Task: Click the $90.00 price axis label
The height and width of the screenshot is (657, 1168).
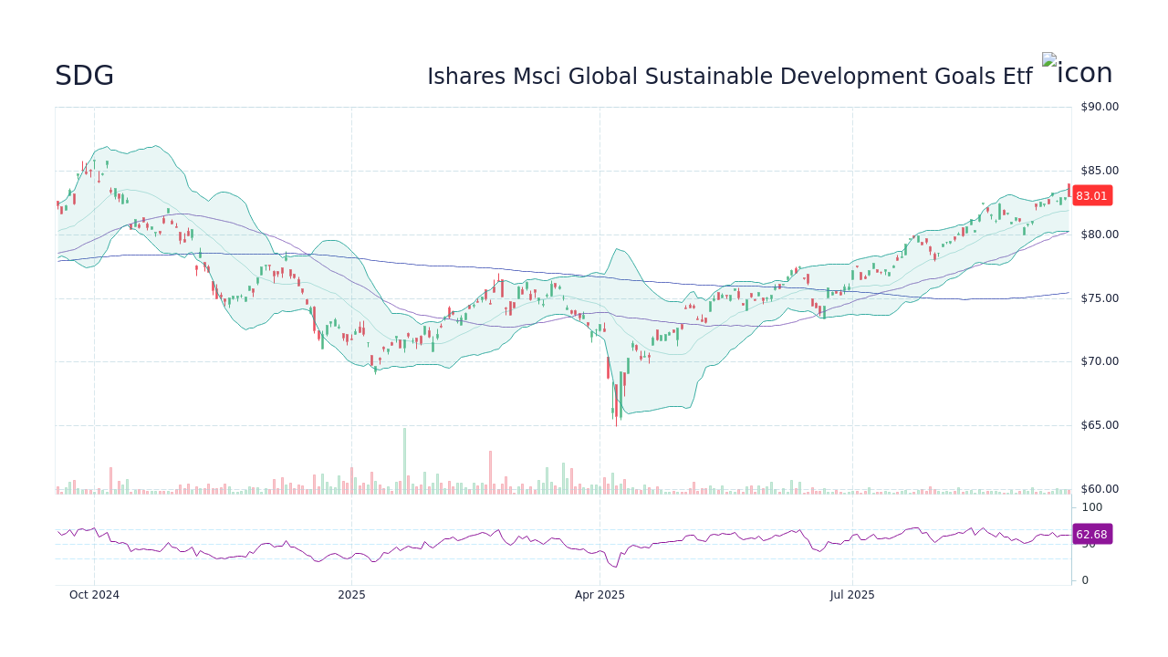Action: (1100, 107)
